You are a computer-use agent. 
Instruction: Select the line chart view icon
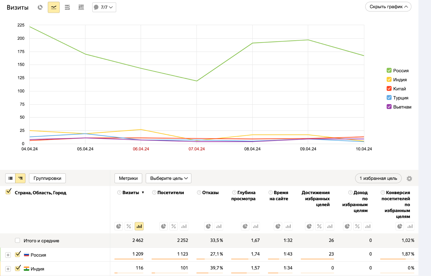click(x=54, y=7)
